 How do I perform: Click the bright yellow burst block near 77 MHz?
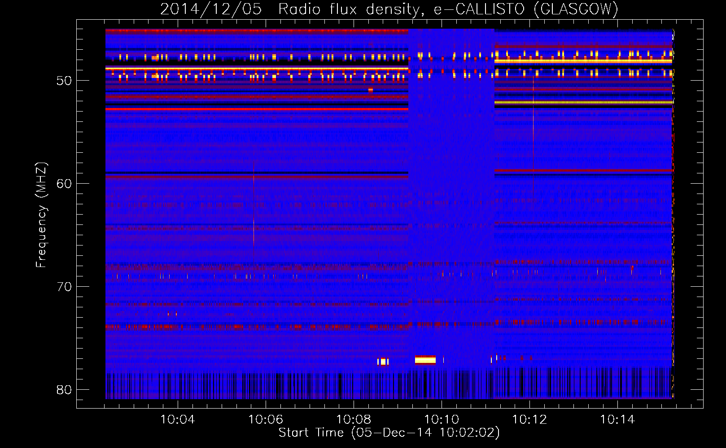pos(425,360)
